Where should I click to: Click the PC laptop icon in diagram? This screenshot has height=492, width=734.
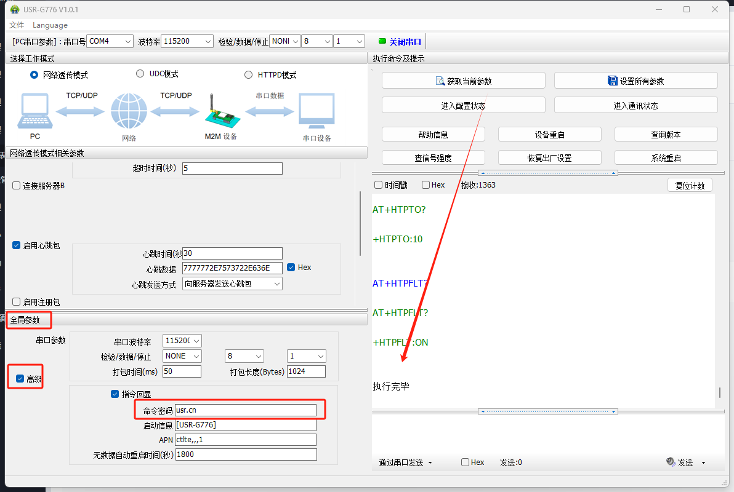pos(34,112)
